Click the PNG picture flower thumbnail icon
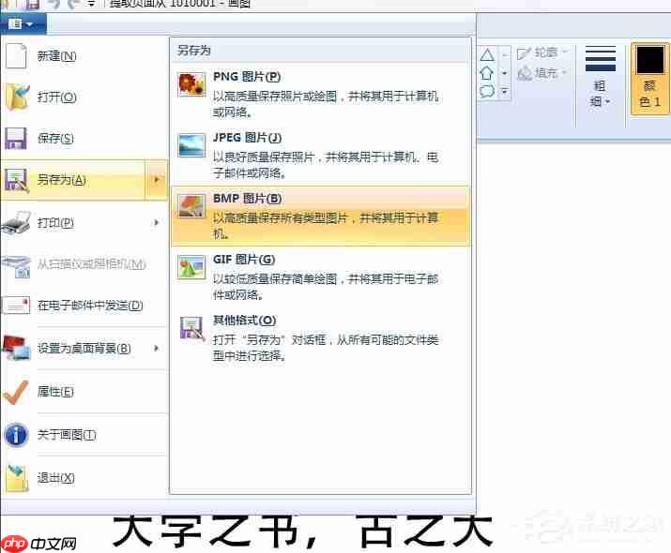 click(x=191, y=84)
